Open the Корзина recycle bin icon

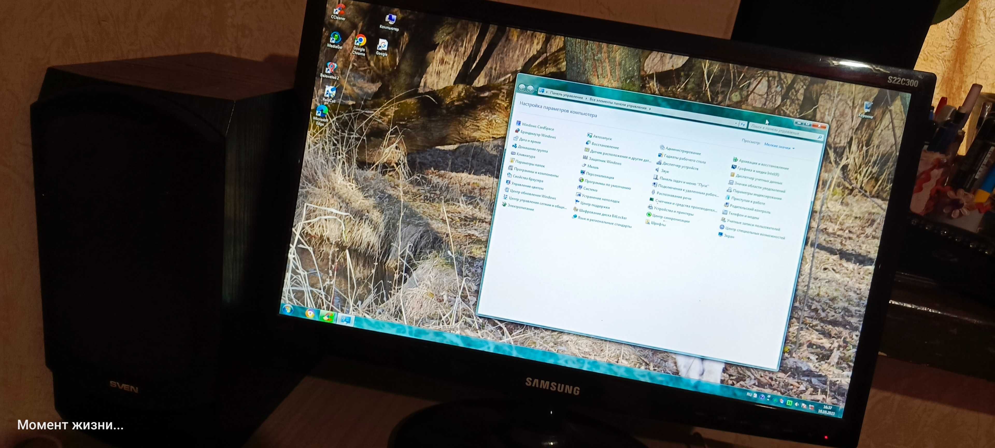(x=866, y=110)
